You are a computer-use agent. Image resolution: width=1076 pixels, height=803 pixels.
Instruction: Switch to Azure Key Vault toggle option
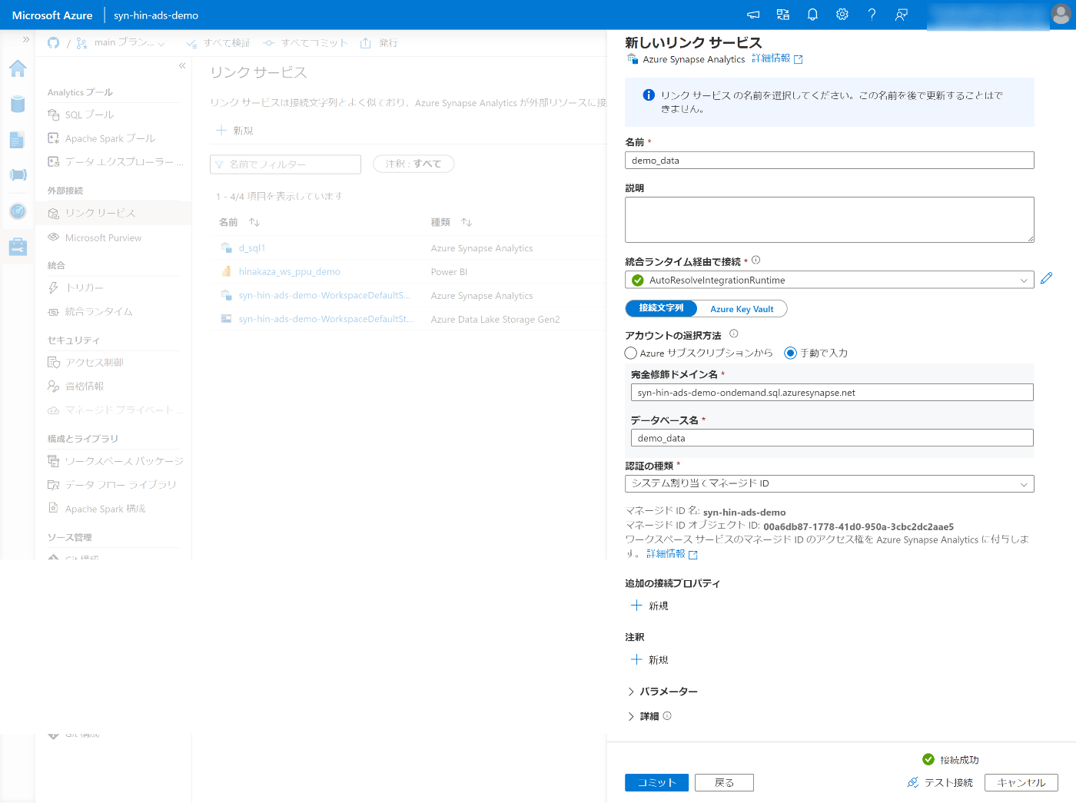pos(742,309)
